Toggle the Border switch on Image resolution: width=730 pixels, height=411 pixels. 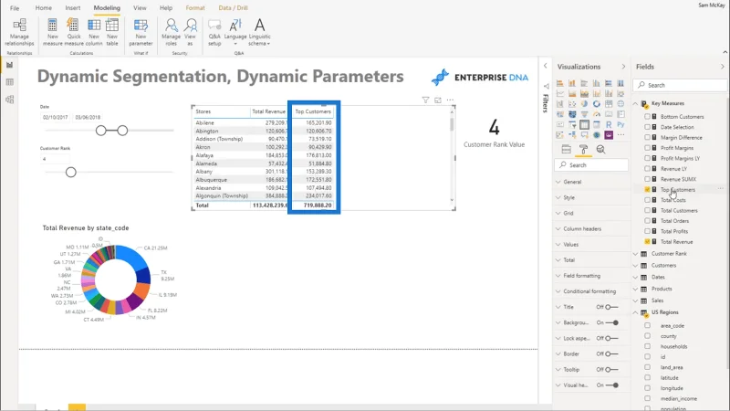pos(611,354)
